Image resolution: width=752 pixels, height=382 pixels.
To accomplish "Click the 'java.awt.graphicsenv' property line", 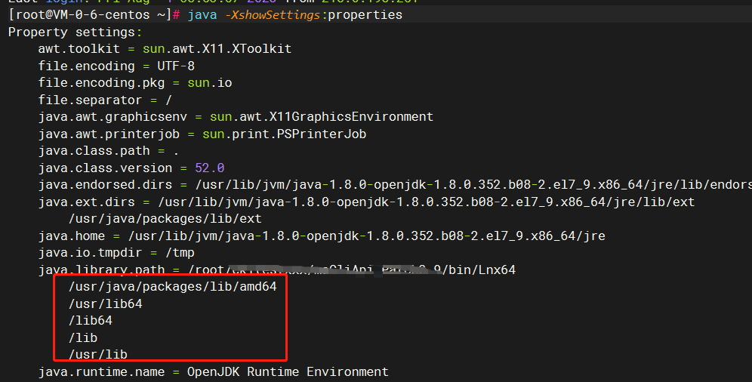I will 236,117.
